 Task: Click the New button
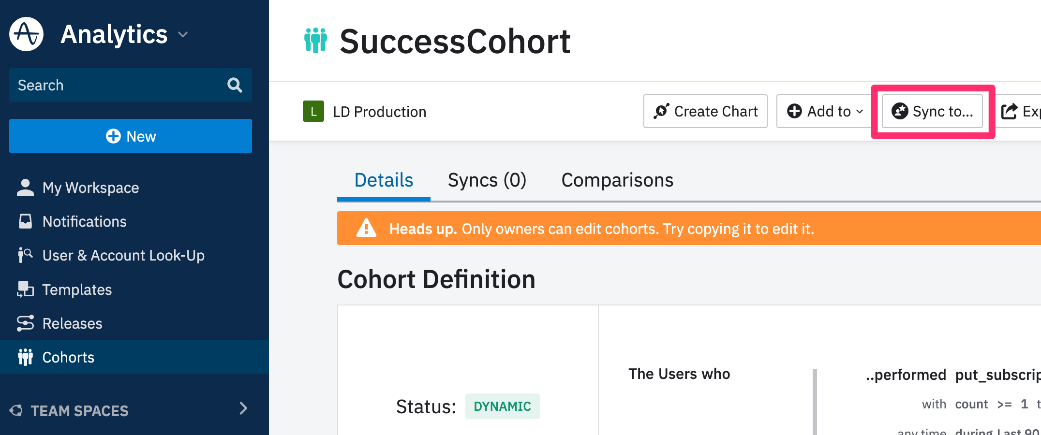point(130,136)
